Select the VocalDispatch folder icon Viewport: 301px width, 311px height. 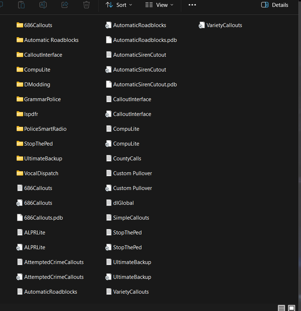20,173
